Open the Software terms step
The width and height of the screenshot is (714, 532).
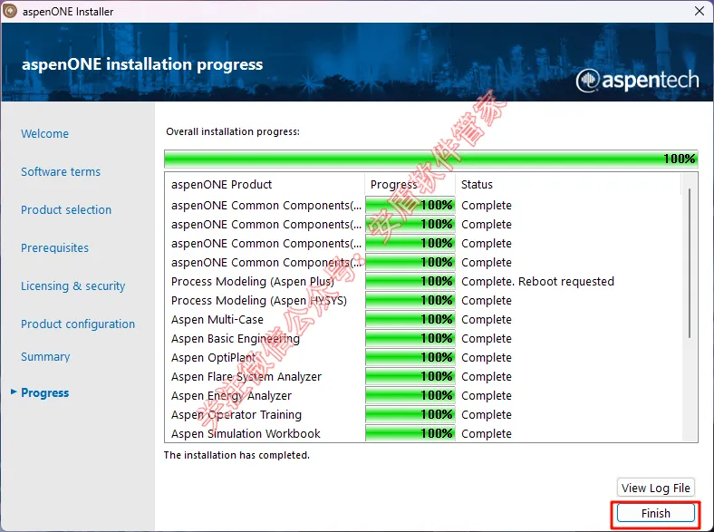(x=61, y=171)
